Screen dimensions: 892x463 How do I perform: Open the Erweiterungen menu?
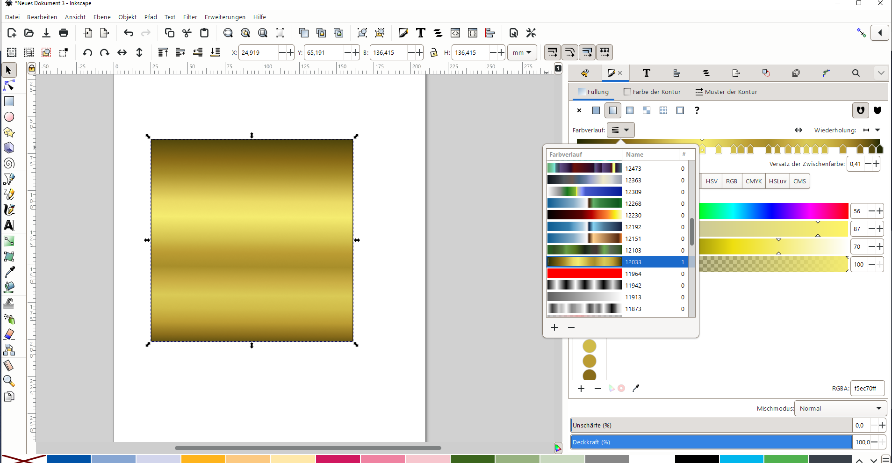225,17
